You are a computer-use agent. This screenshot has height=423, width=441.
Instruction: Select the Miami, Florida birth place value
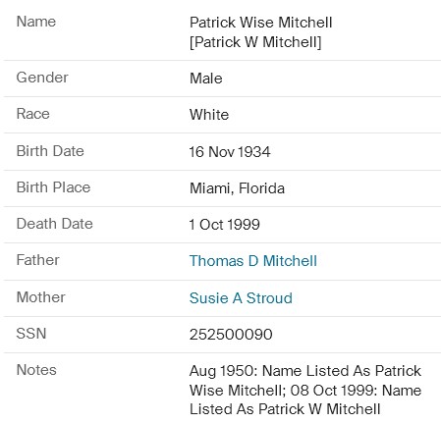click(x=237, y=188)
